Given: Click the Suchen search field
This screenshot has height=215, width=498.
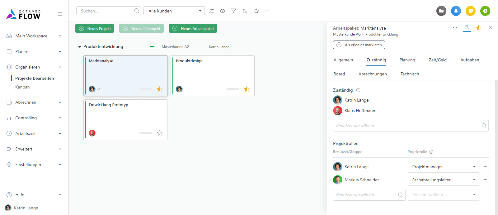Looking at the screenshot, I should (x=106, y=11).
